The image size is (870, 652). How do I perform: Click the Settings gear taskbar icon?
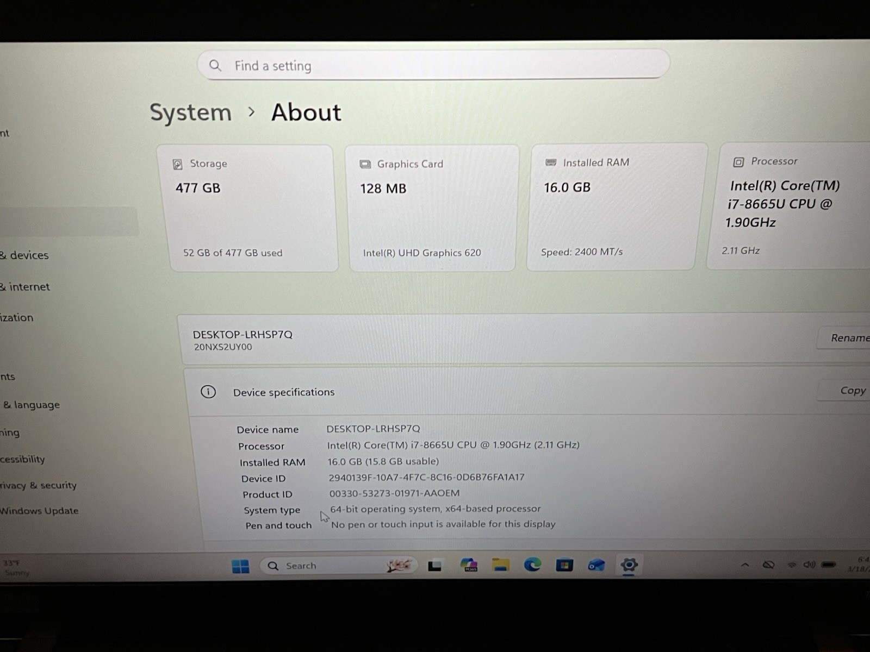(x=629, y=565)
